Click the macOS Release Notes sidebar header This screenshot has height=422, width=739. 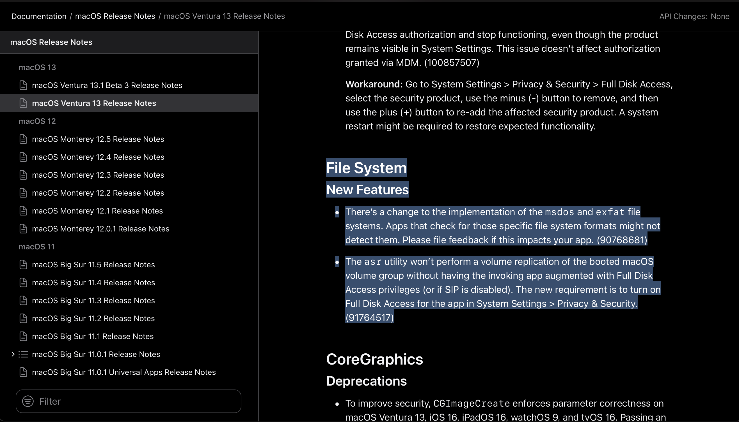51,42
